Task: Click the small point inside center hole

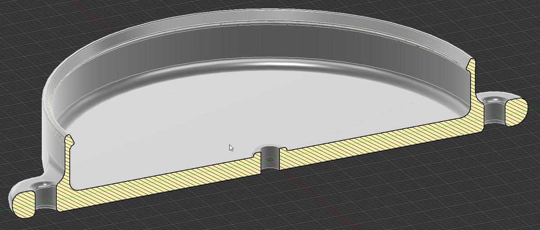Action: 270,159
